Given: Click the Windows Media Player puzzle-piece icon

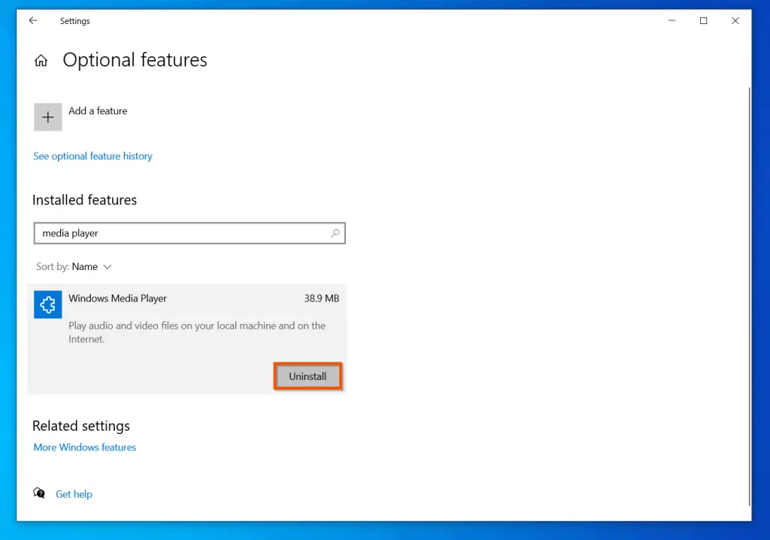Looking at the screenshot, I should (x=47, y=304).
